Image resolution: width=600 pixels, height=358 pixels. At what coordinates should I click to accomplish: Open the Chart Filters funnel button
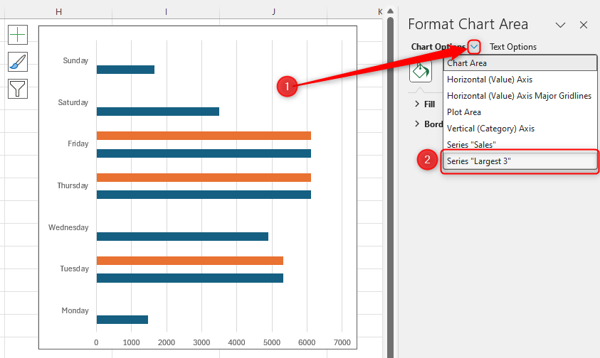coord(18,89)
